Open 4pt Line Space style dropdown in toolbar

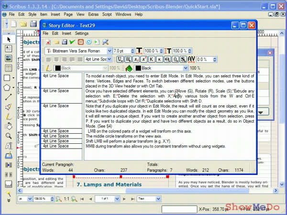(x=109, y=59)
